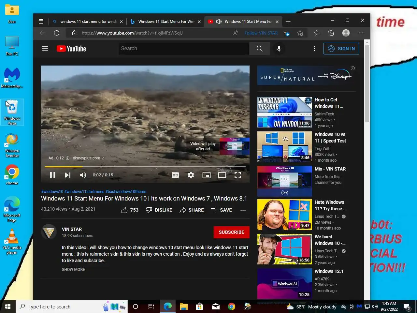Viewport: 417px width, 313px height.
Task: Open Edge tab actions menu icon
Action: [x=41, y=22]
